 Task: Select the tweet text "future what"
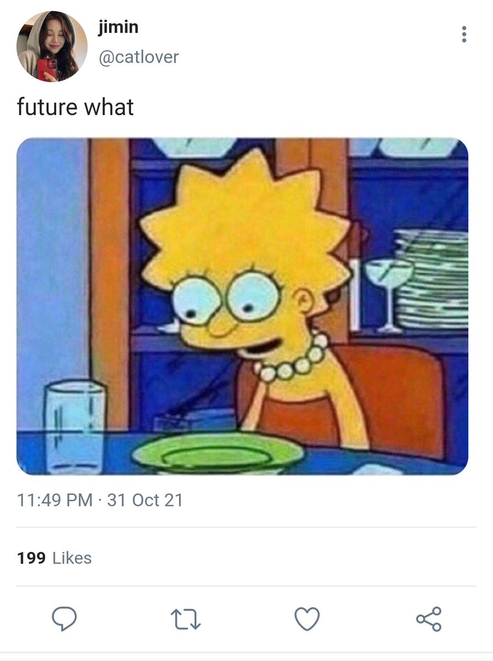(x=75, y=106)
